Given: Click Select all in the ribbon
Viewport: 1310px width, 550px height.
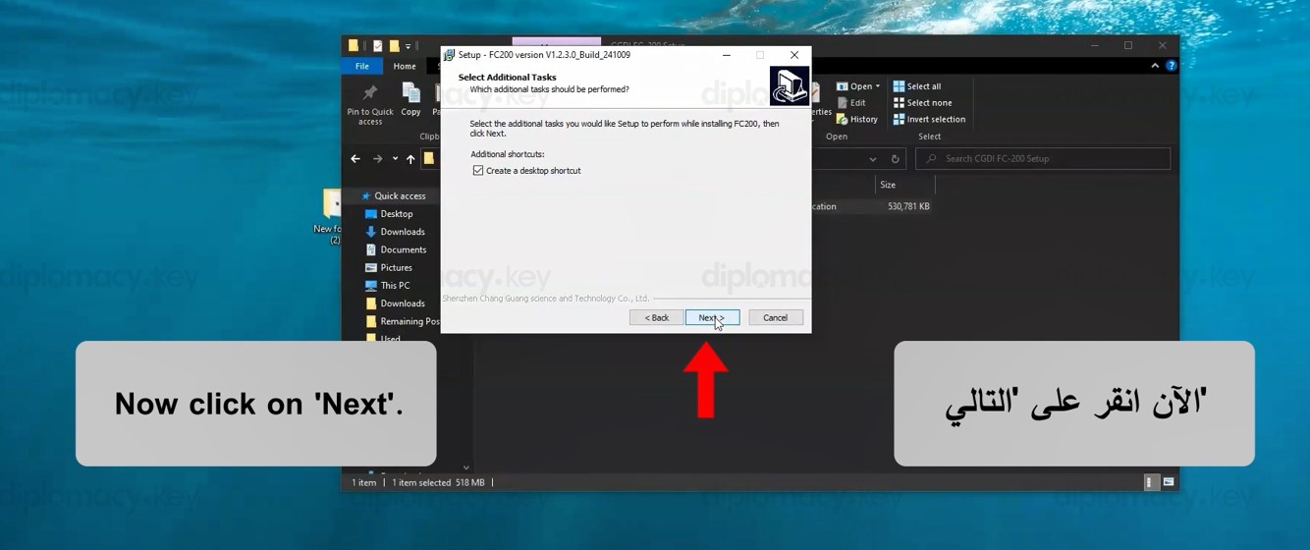Looking at the screenshot, I should pos(917,86).
